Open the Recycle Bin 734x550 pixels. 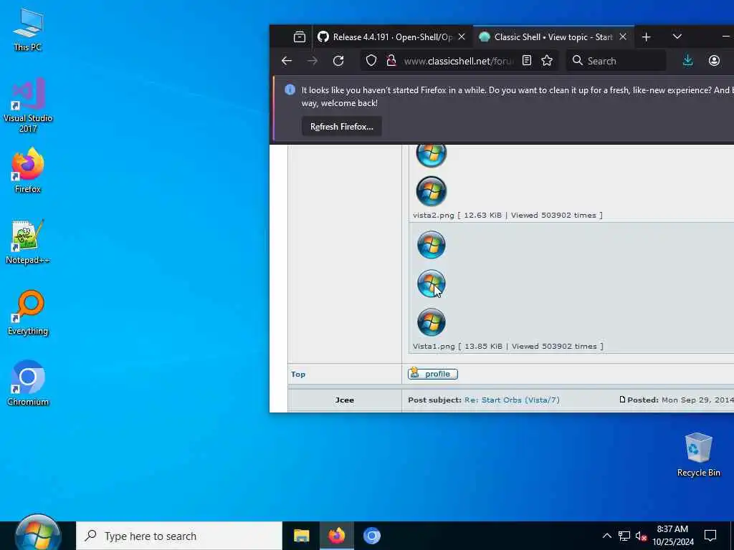(x=698, y=454)
